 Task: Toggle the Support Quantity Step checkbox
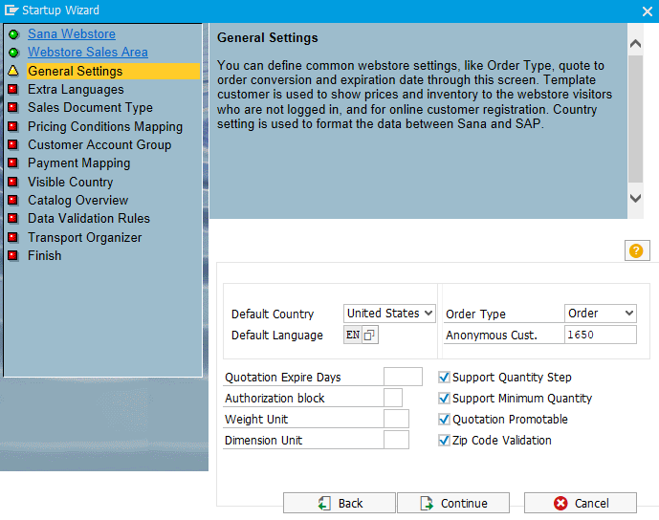pyautogui.click(x=444, y=378)
